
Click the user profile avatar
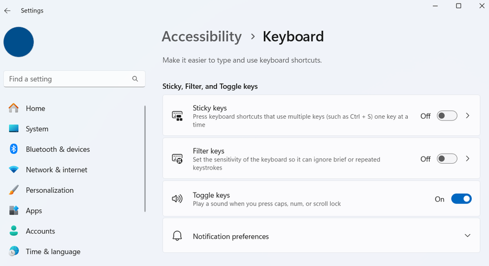pos(18,42)
